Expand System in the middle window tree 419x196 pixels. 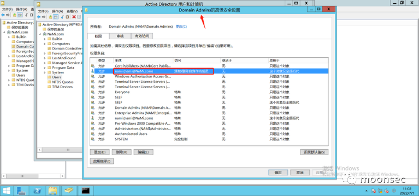[x=45, y=72]
